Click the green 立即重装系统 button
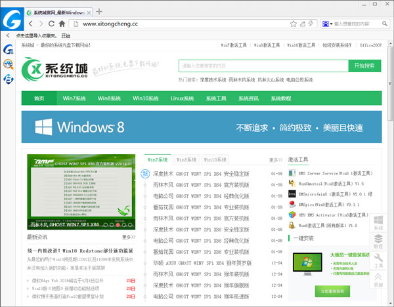 click(332, 291)
